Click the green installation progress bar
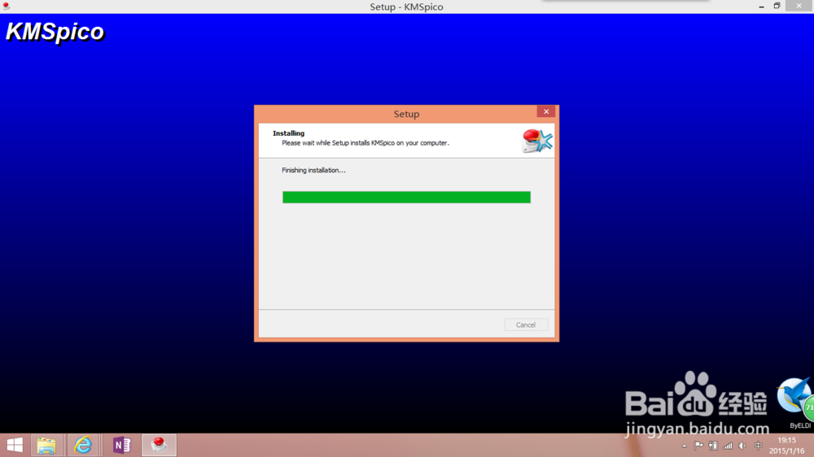Screen dimensions: 814x457 click(x=406, y=197)
